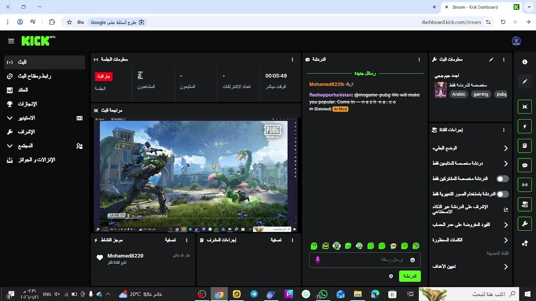Open the three-dot menu of الدردشة panel
Screen dimensions: 536x301
(419, 60)
